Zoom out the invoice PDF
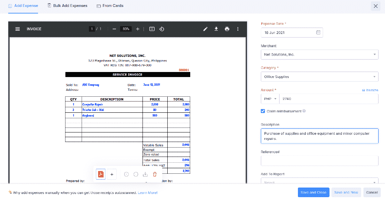This screenshot has width=385, height=199. coord(114,29)
